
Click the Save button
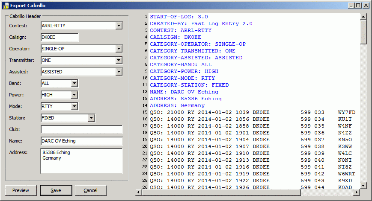(56, 190)
